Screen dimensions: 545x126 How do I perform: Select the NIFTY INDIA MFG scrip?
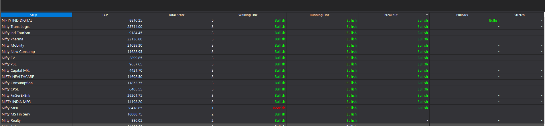click(x=16, y=102)
